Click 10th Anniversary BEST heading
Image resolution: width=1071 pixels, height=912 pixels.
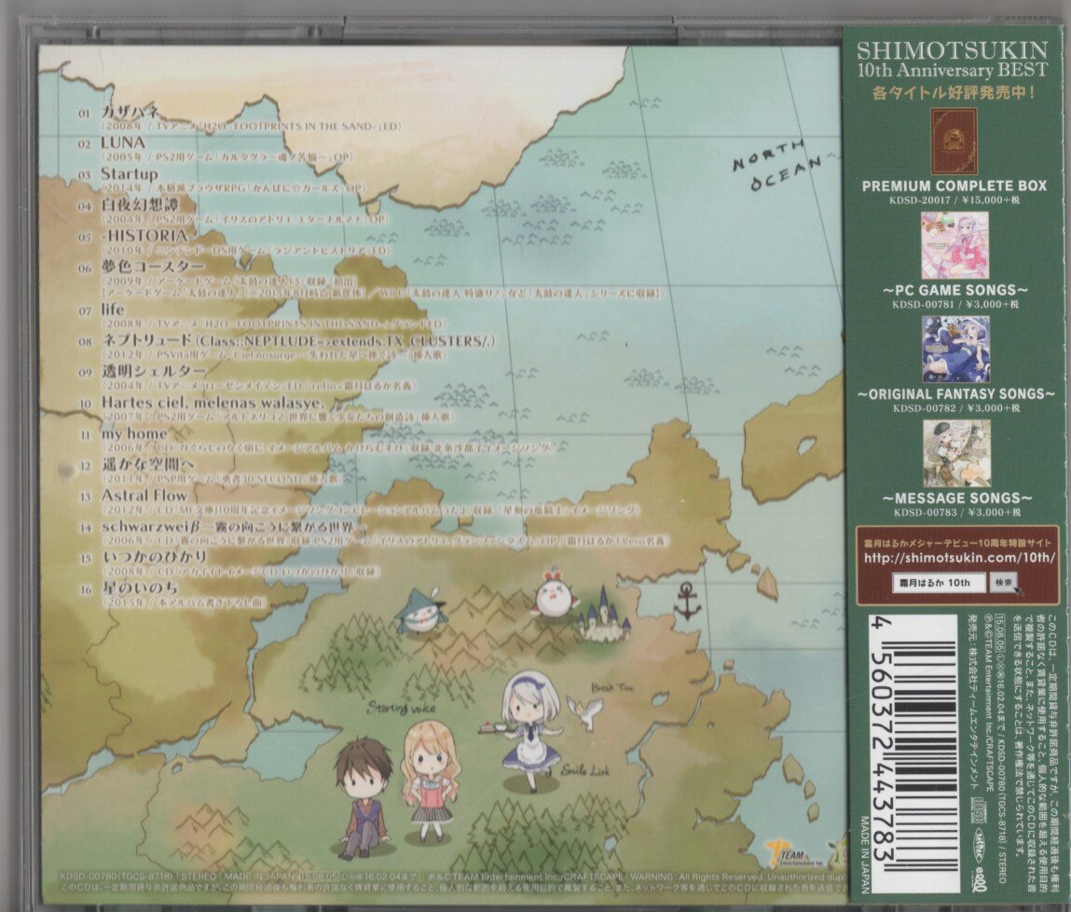click(952, 70)
